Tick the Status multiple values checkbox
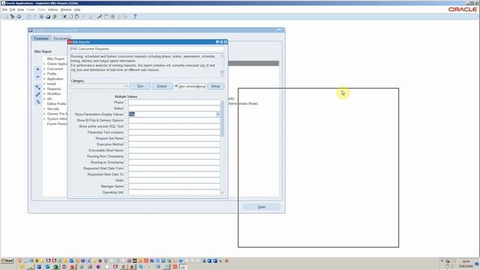The width and height of the screenshot is (480, 270). click(125, 108)
